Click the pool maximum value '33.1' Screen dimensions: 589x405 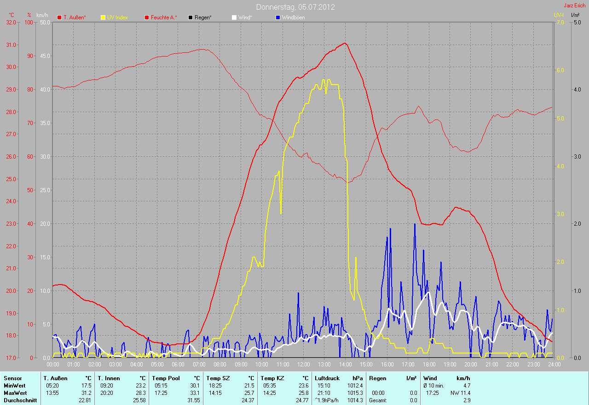[195, 393]
